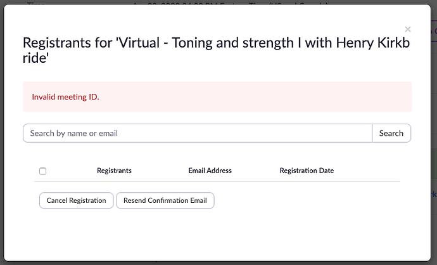Toggle the header row checkbox in the table
The width and height of the screenshot is (437, 265).
pyautogui.click(x=43, y=171)
